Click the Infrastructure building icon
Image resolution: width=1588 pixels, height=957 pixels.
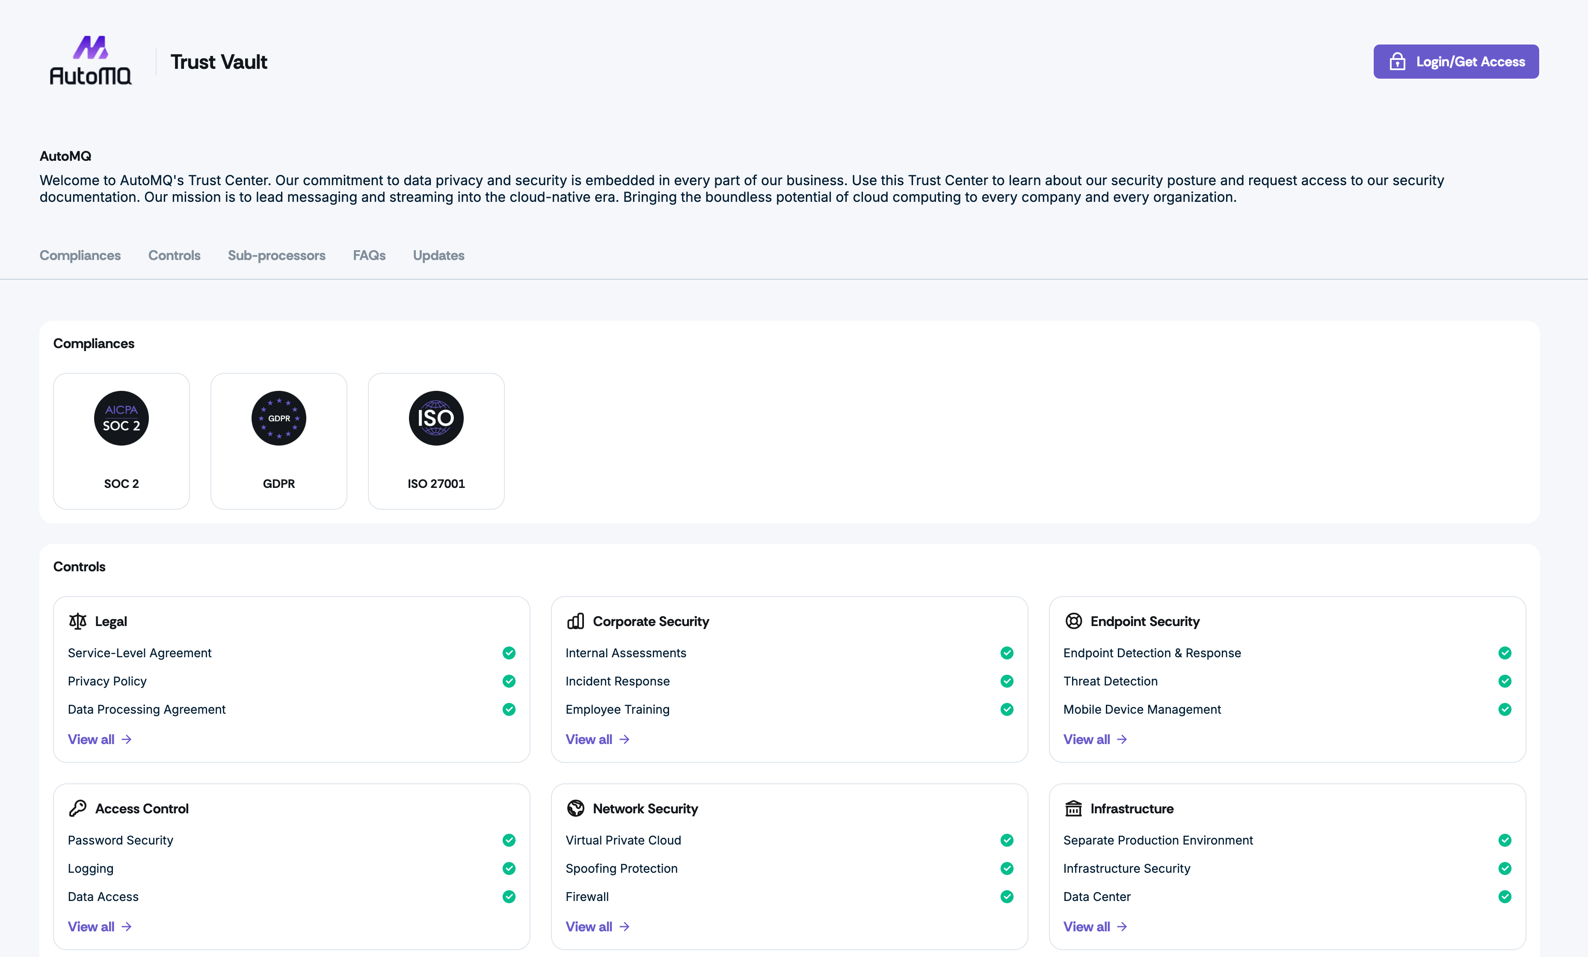pos(1074,808)
